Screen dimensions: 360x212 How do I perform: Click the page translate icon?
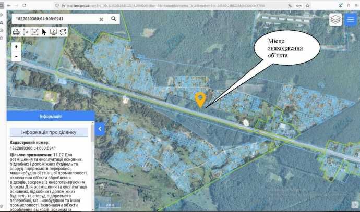(x=290, y=6)
